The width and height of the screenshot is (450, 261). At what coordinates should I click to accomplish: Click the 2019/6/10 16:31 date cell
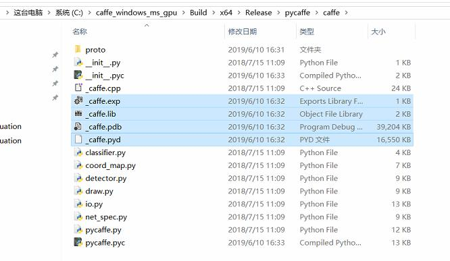(256, 50)
